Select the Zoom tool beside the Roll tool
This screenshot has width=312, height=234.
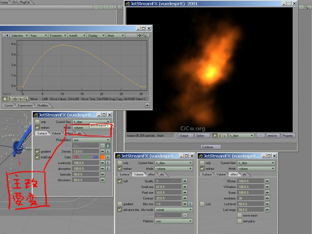click(x=26, y=99)
